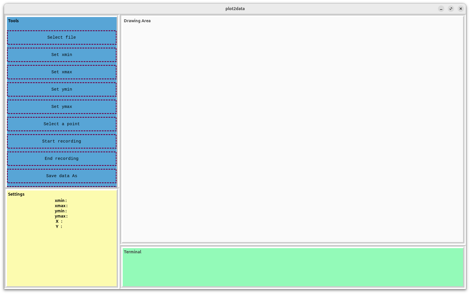Click the Y : coordinate label
Screen dimensions: 470x294
tap(59, 226)
